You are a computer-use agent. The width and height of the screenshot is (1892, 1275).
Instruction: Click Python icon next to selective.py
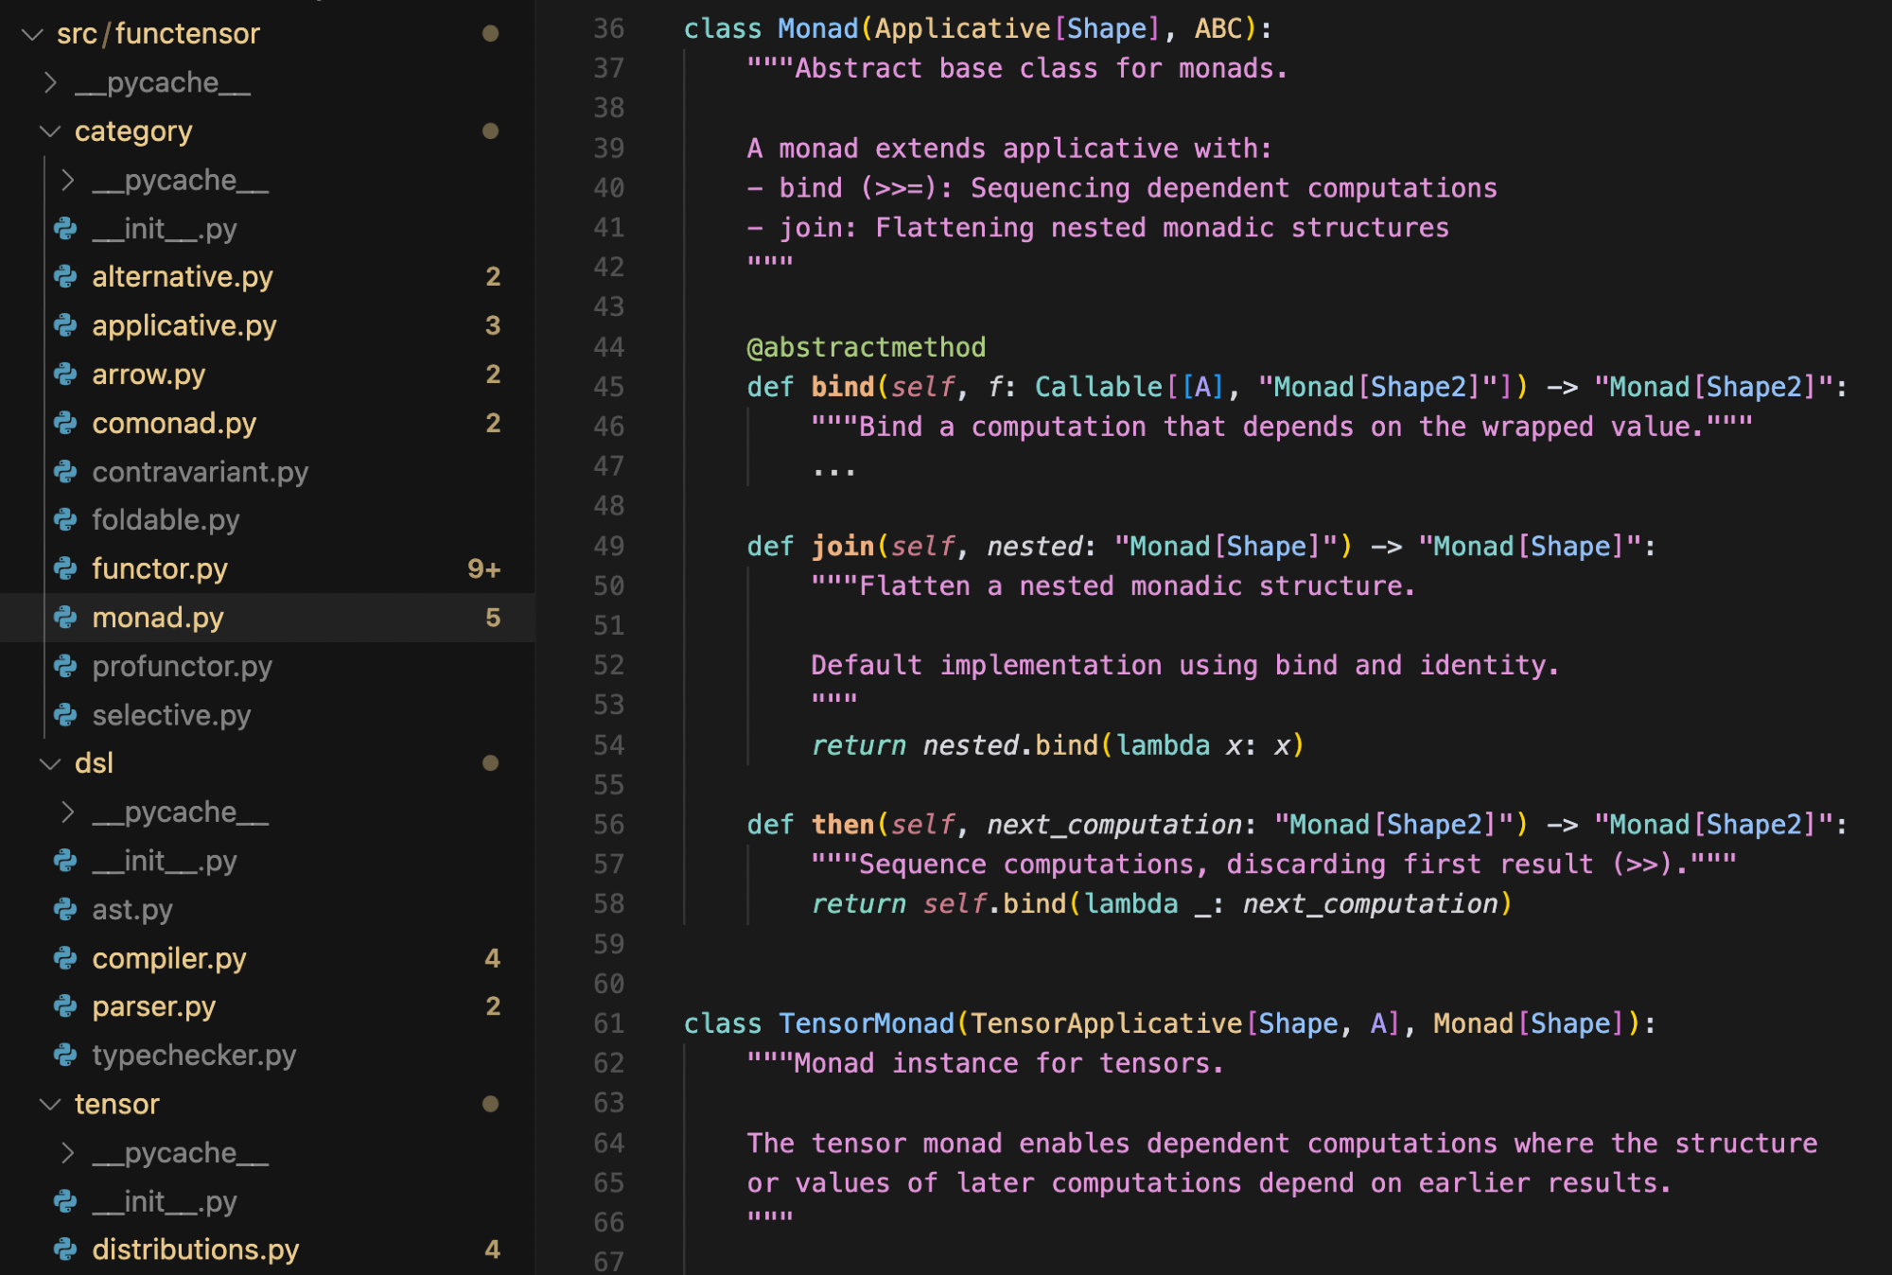pos(65,715)
